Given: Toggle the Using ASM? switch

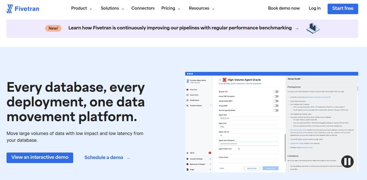Looking at the screenshot, I should coord(276,106).
